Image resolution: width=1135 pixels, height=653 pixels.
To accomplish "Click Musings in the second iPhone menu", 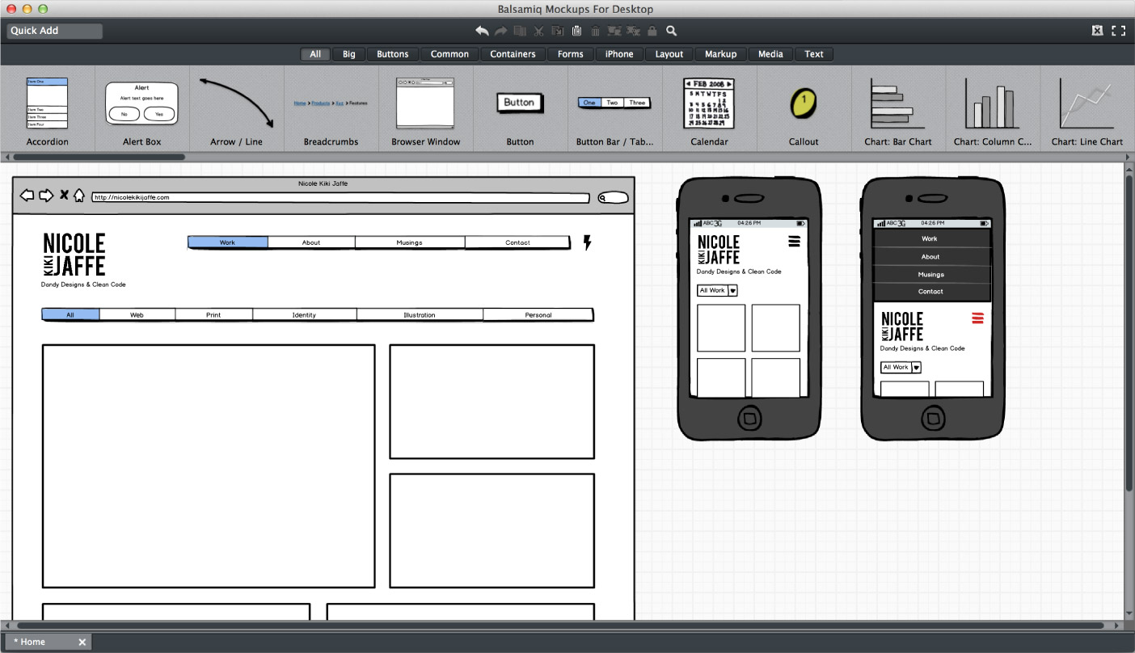I will click(931, 274).
